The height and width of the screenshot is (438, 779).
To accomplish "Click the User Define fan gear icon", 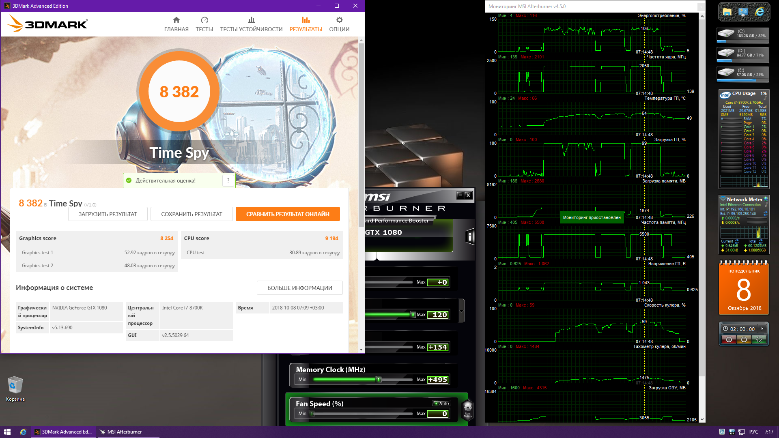I will 468,408.
